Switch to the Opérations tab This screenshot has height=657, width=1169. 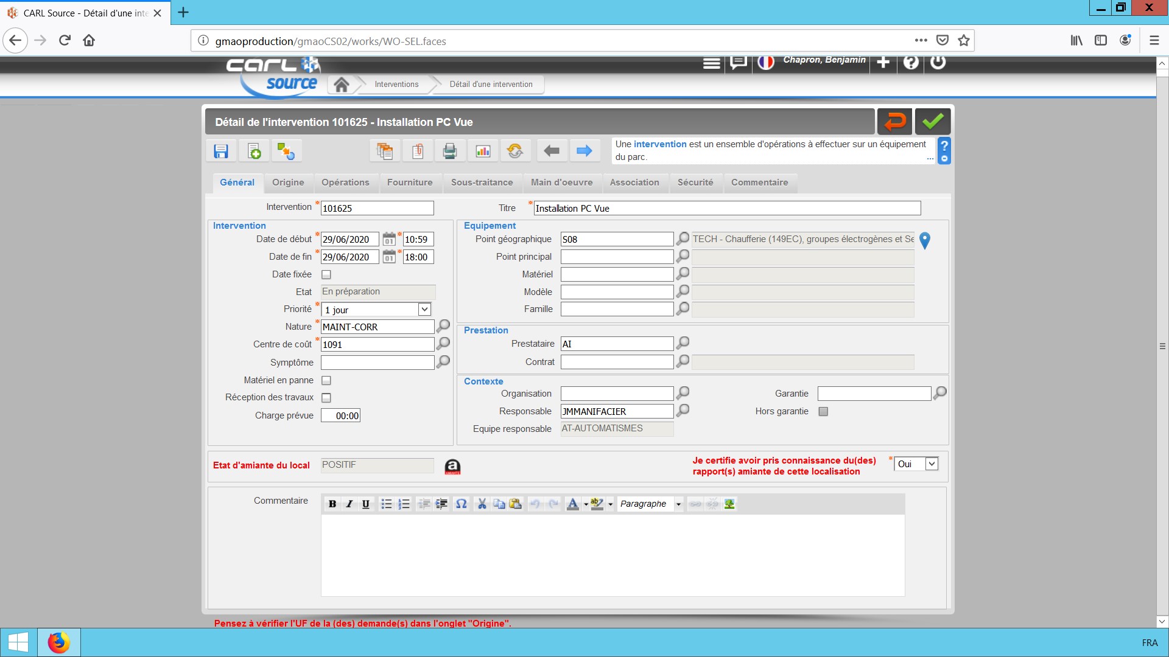coord(345,182)
